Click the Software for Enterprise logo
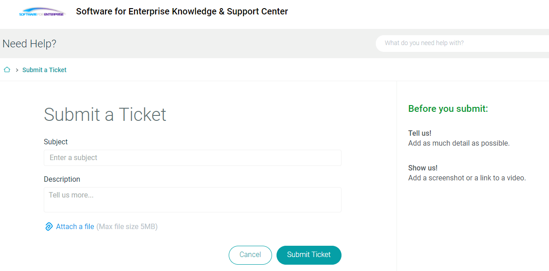 coord(42,12)
